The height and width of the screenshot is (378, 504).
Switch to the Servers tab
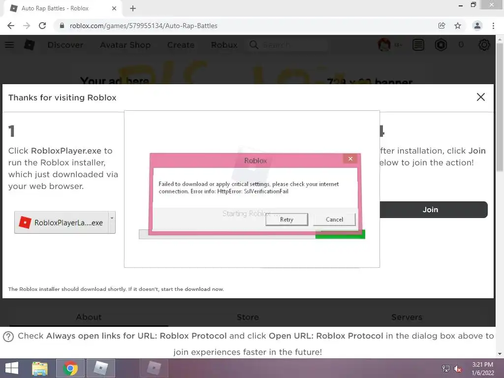point(407,317)
